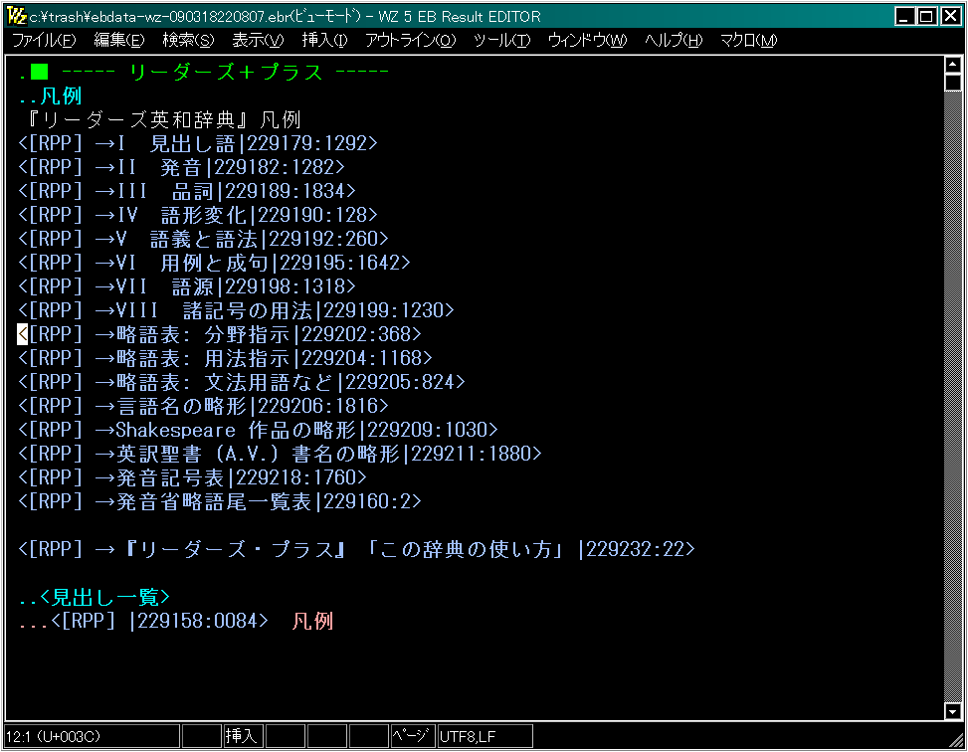Open the ウィンドウ(W) menu
The image size is (968, 752).
[588, 40]
